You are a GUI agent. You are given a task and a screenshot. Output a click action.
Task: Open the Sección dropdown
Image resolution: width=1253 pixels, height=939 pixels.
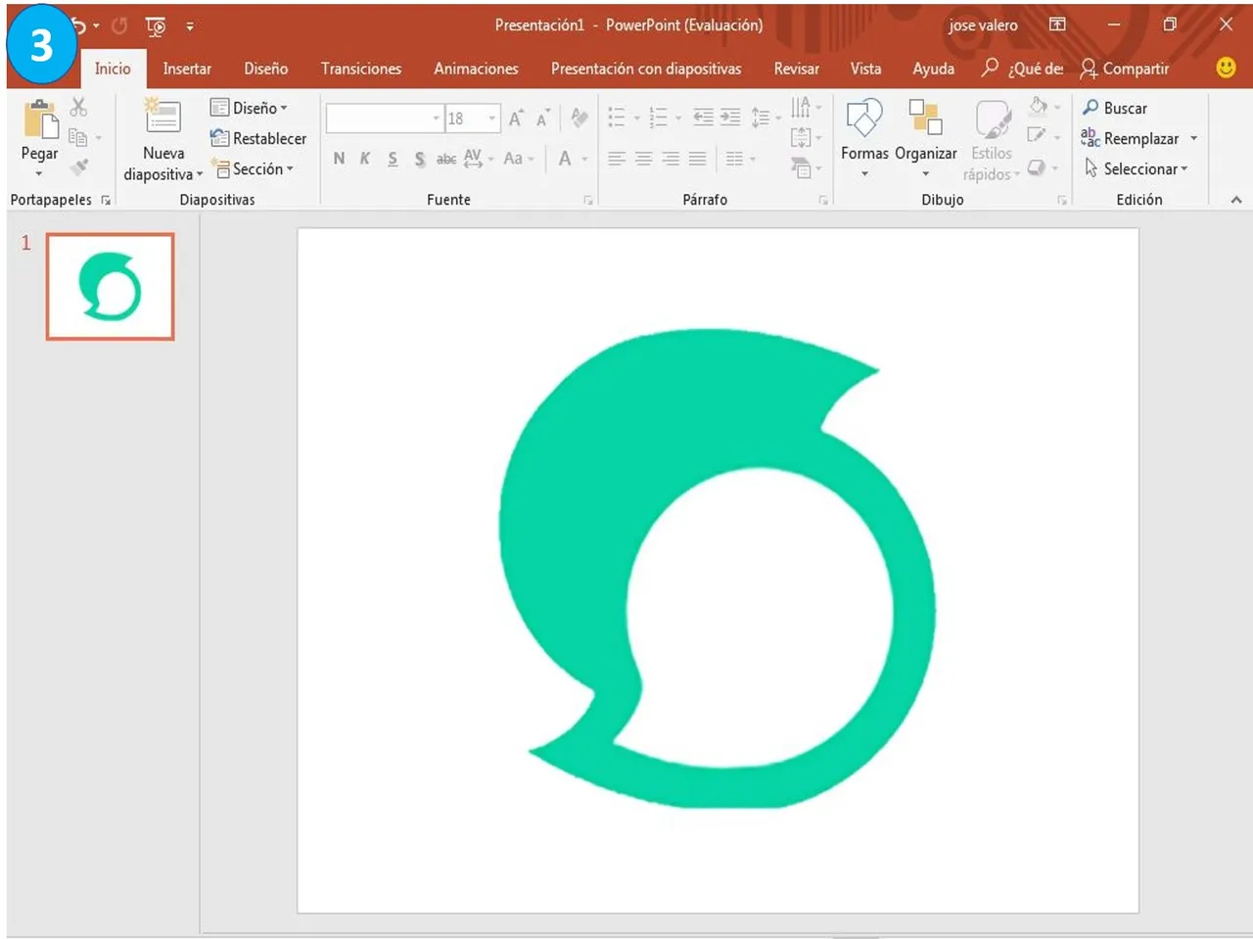click(x=254, y=168)
